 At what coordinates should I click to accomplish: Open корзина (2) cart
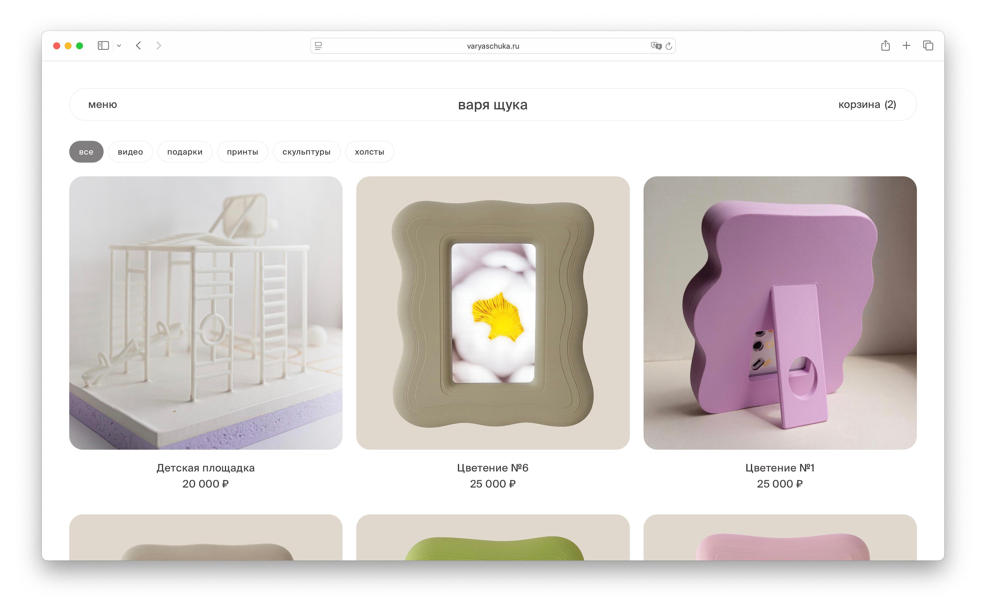coord(867,105)
